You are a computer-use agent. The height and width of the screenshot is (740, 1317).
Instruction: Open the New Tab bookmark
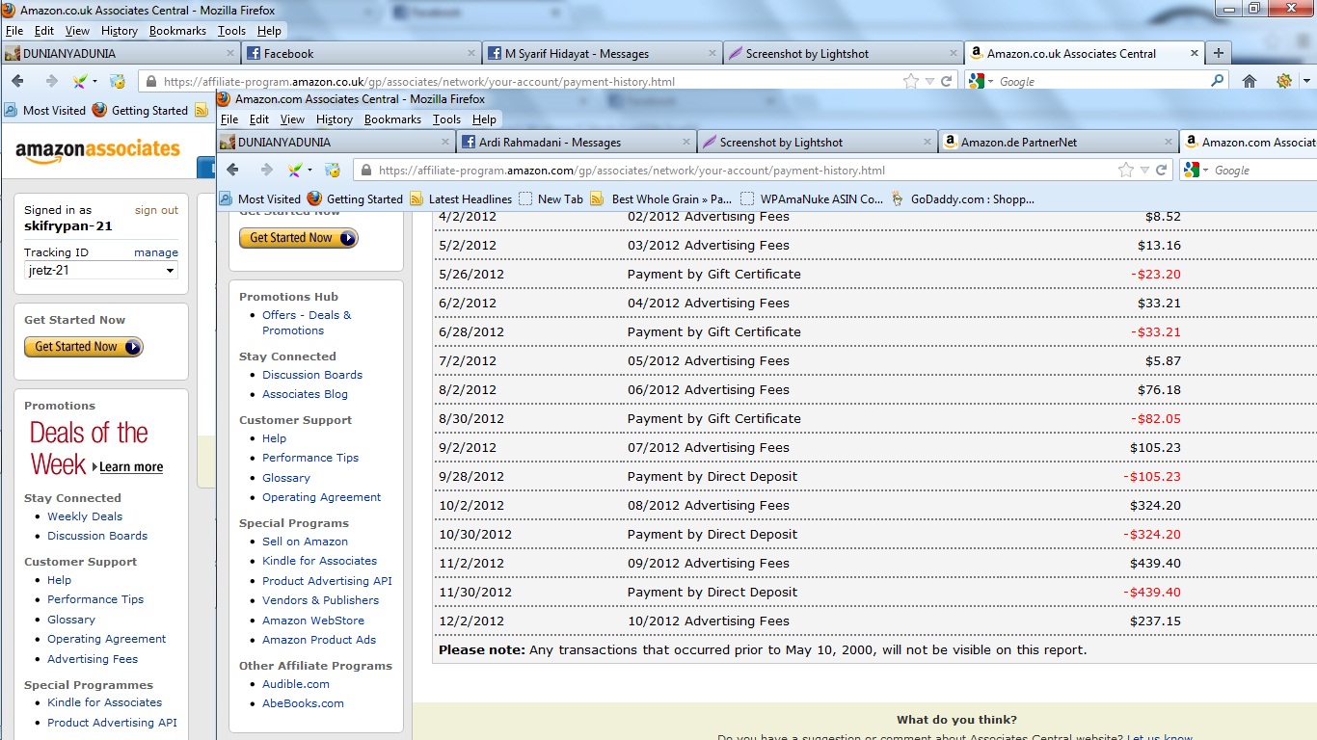[551, 199]
